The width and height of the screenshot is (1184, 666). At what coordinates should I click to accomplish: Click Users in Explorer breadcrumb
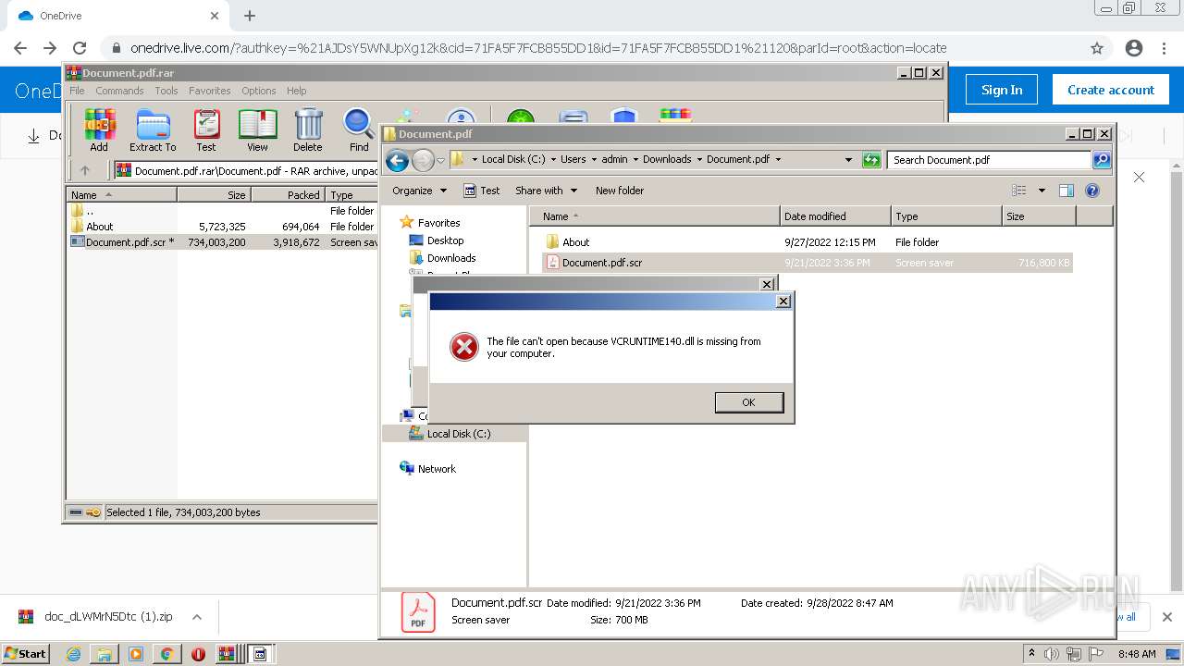coord(573,159)
